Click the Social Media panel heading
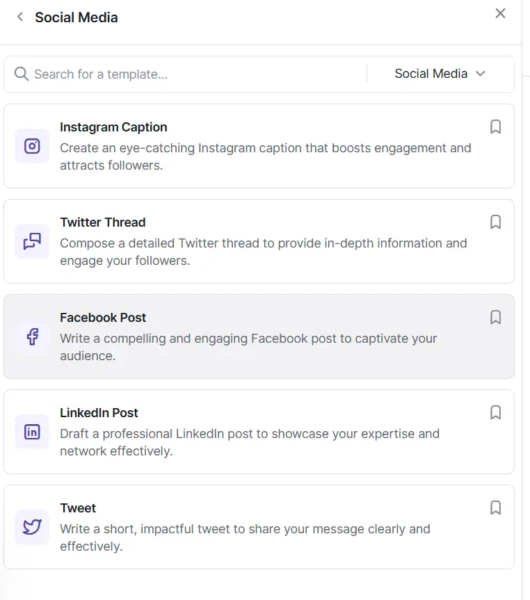 tap(77, 17)
